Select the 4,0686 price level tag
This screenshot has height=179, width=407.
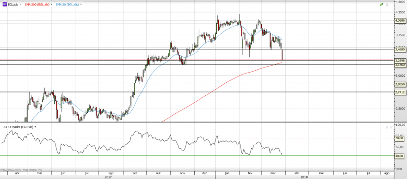point(400,20)
